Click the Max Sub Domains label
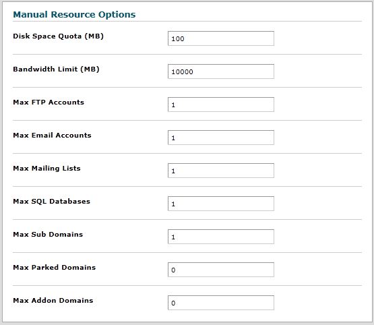Screen dimensions: 374x325 tap(48, 235)
